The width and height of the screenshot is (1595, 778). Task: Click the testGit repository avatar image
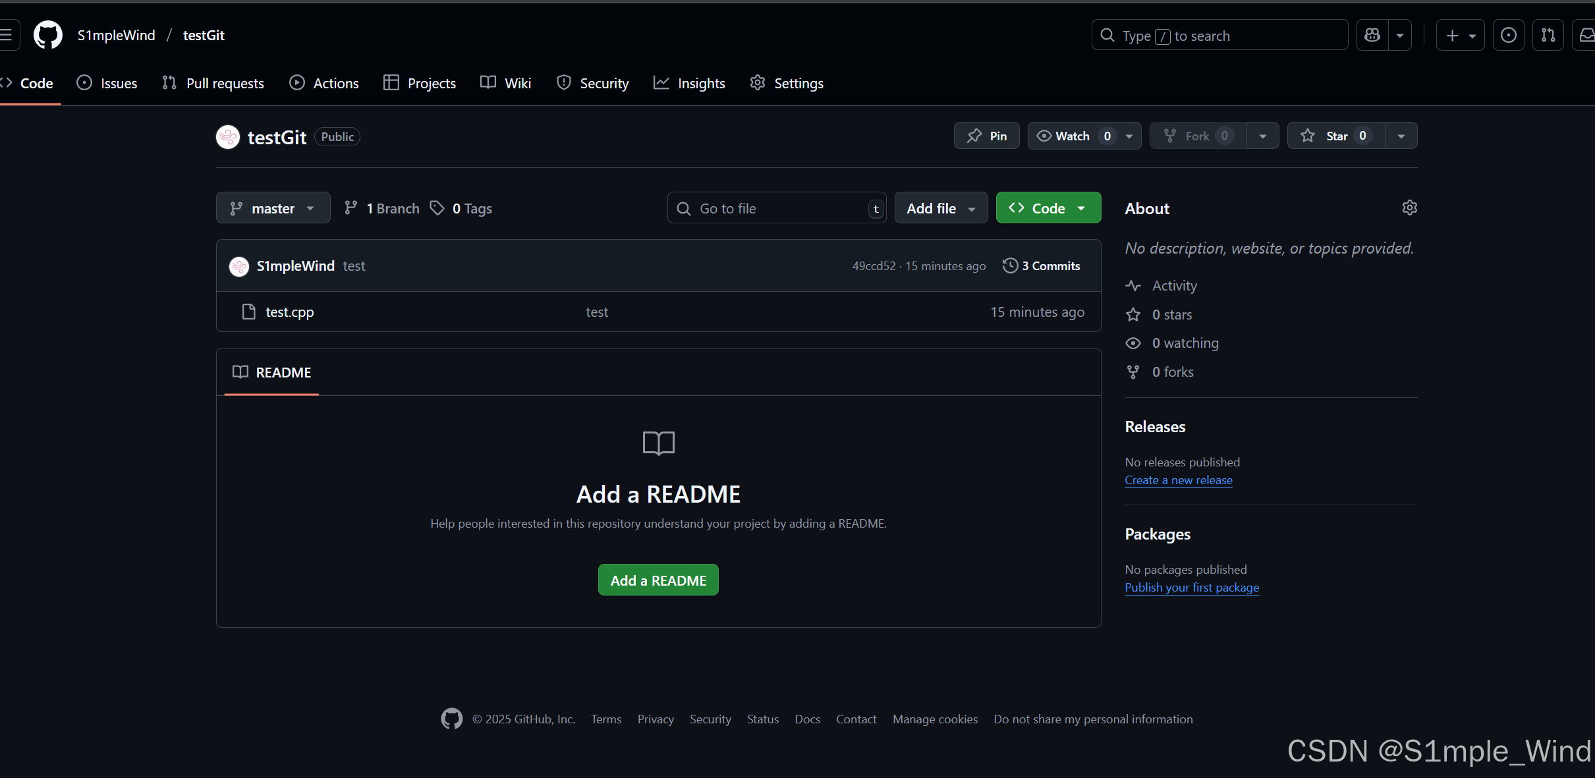pyautogui.click(x=228, y=137)
